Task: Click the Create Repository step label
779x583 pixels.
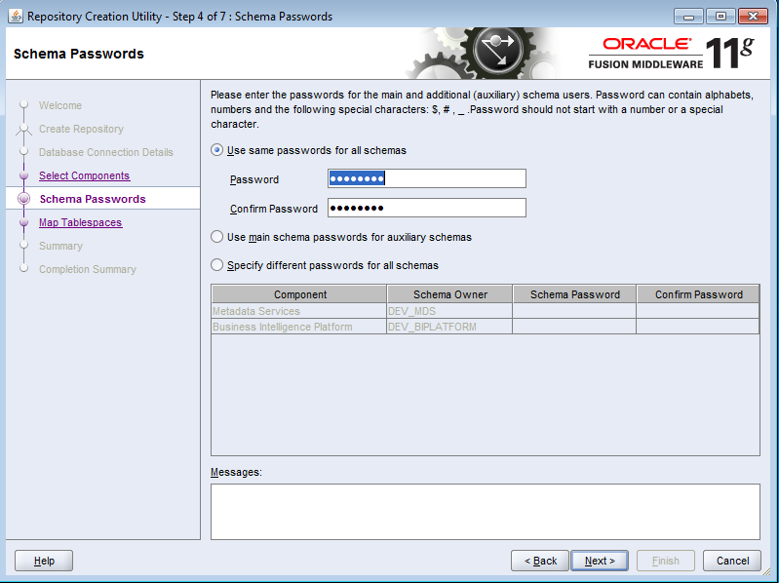Action: click(81, 129)
